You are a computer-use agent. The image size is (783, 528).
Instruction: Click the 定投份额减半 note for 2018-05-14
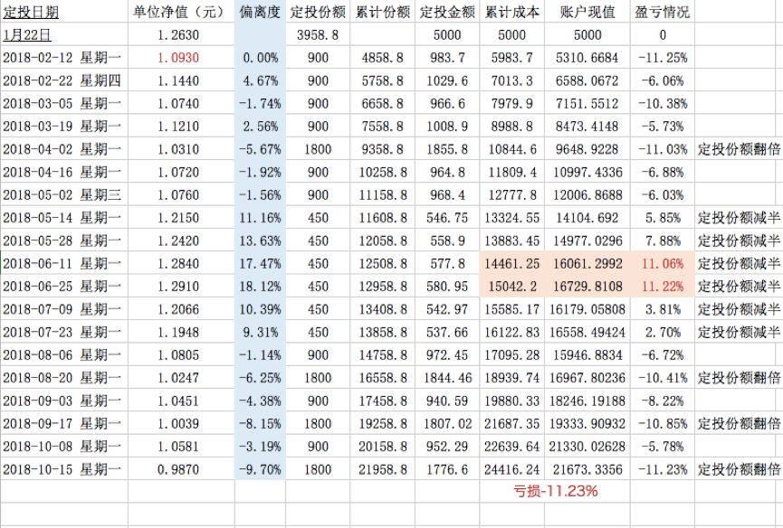click(x=736, y=216)
